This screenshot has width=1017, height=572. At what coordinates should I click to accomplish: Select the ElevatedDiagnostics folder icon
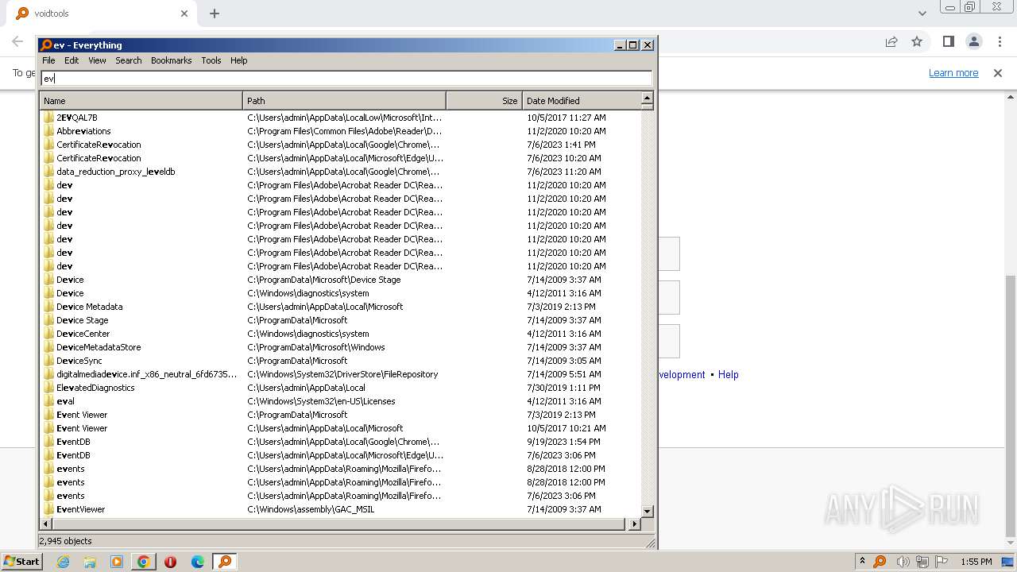(48, 388)
